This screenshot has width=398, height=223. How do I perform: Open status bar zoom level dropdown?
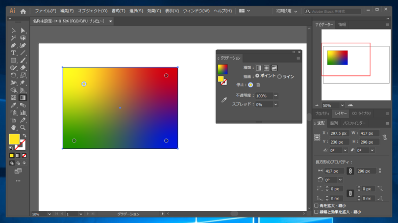[49, 214]
